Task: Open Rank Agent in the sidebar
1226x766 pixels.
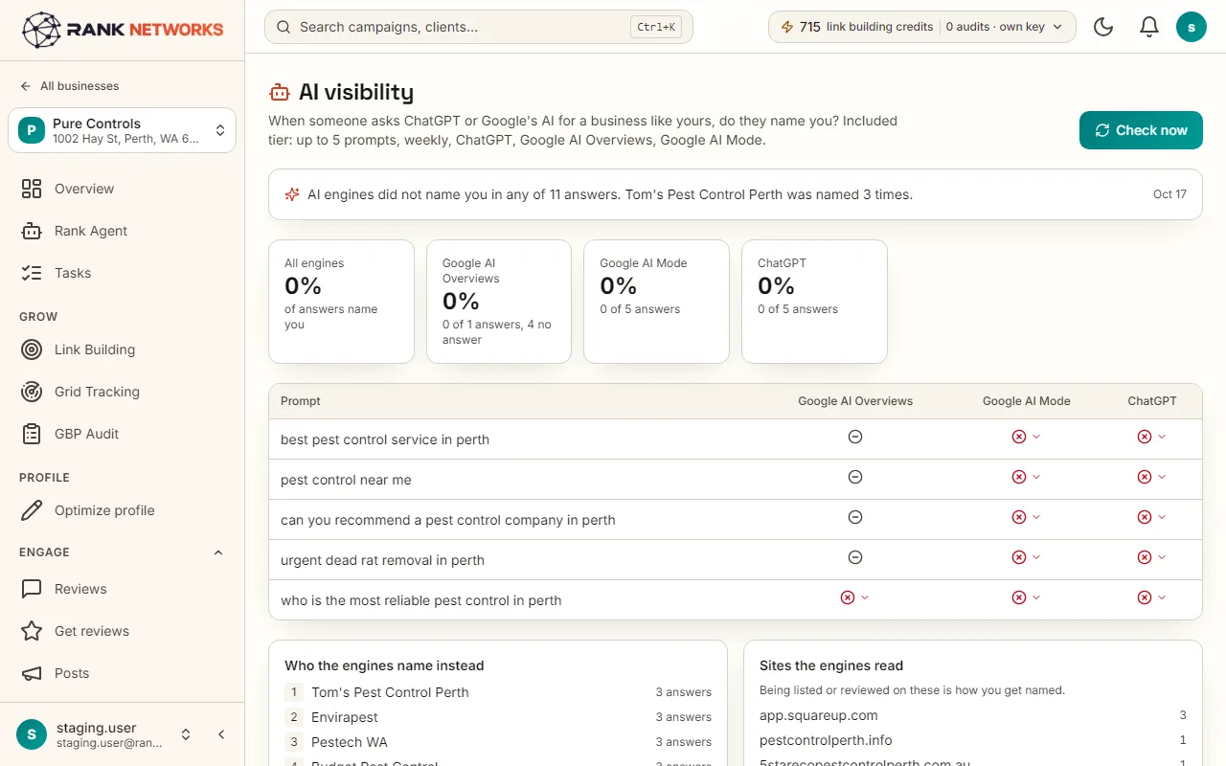Action: (123, 231)
